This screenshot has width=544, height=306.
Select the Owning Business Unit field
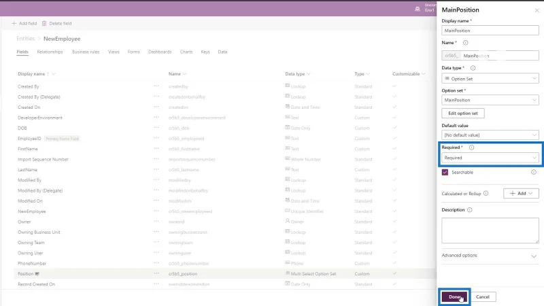[39, 232]
